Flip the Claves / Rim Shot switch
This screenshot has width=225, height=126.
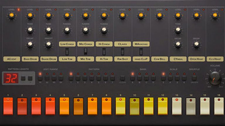122,52
